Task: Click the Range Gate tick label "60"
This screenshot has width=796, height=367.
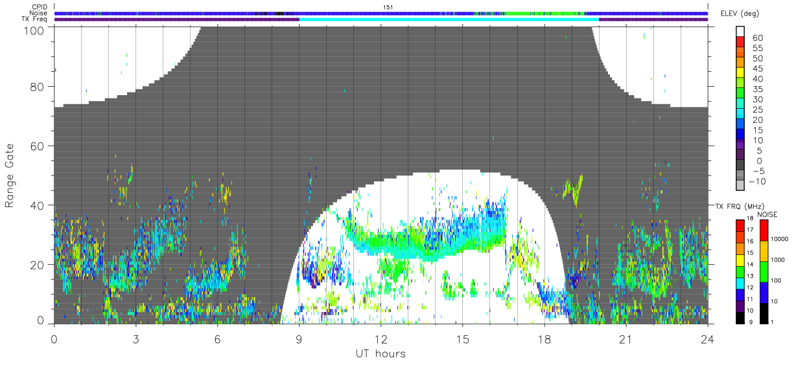Action: [x=38, y=146]
